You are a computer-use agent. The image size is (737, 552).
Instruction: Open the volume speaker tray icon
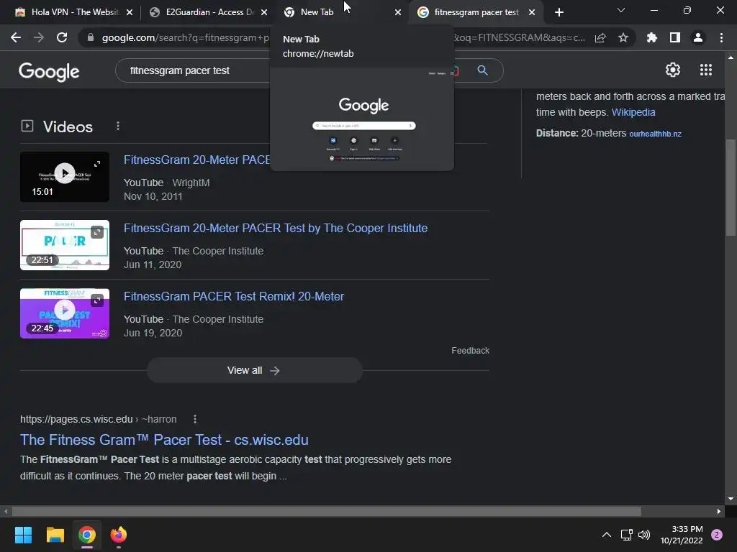(x=644, y=535)
